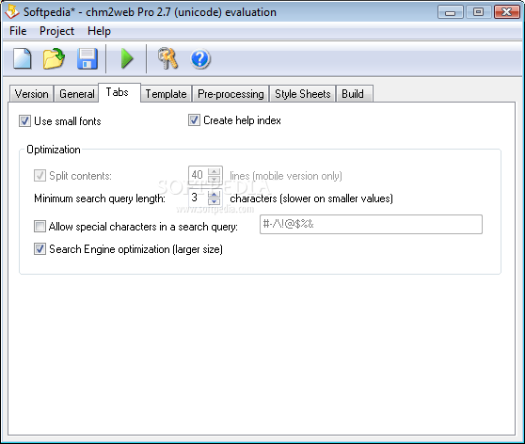
Task: Click 'lines (mobile version only)' text
Action: [x=286, y=176]
